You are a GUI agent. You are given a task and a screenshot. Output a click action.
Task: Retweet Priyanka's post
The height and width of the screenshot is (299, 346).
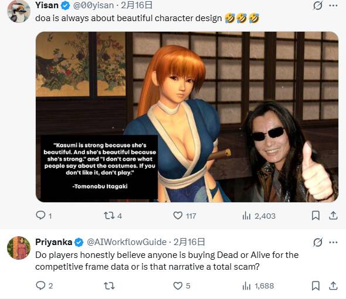tap(109, 286)
